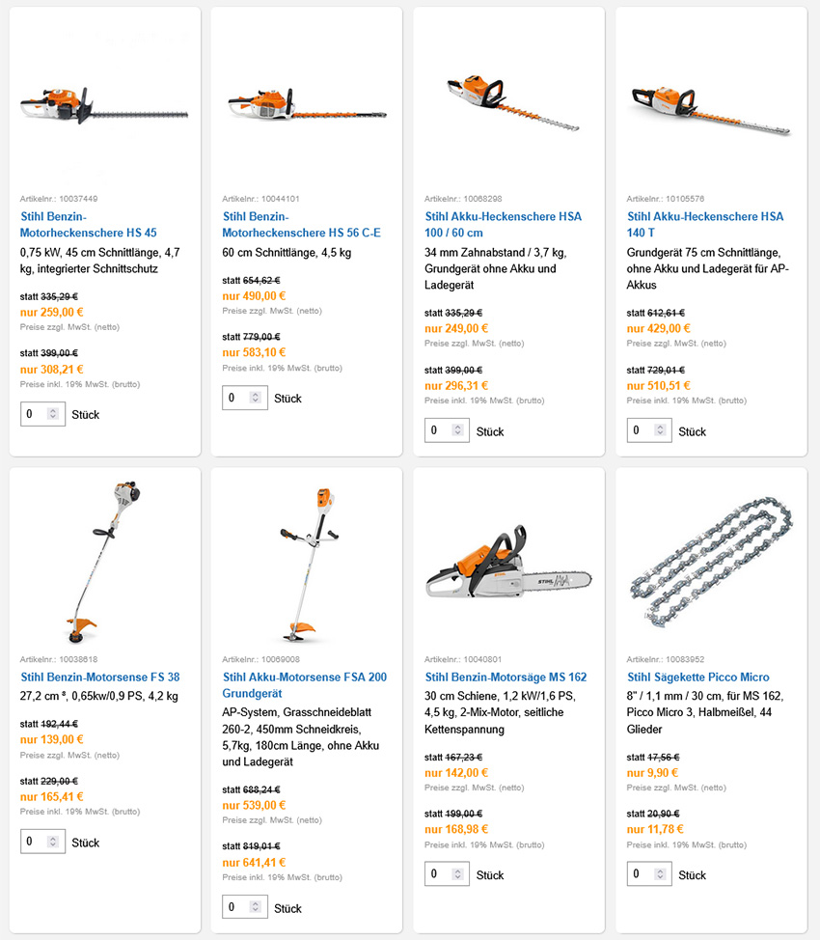820x940 pixels.
Task: Open the Stihl Benzin-Motorheckenschere HS 45 link
Action: tap(89, 225)
